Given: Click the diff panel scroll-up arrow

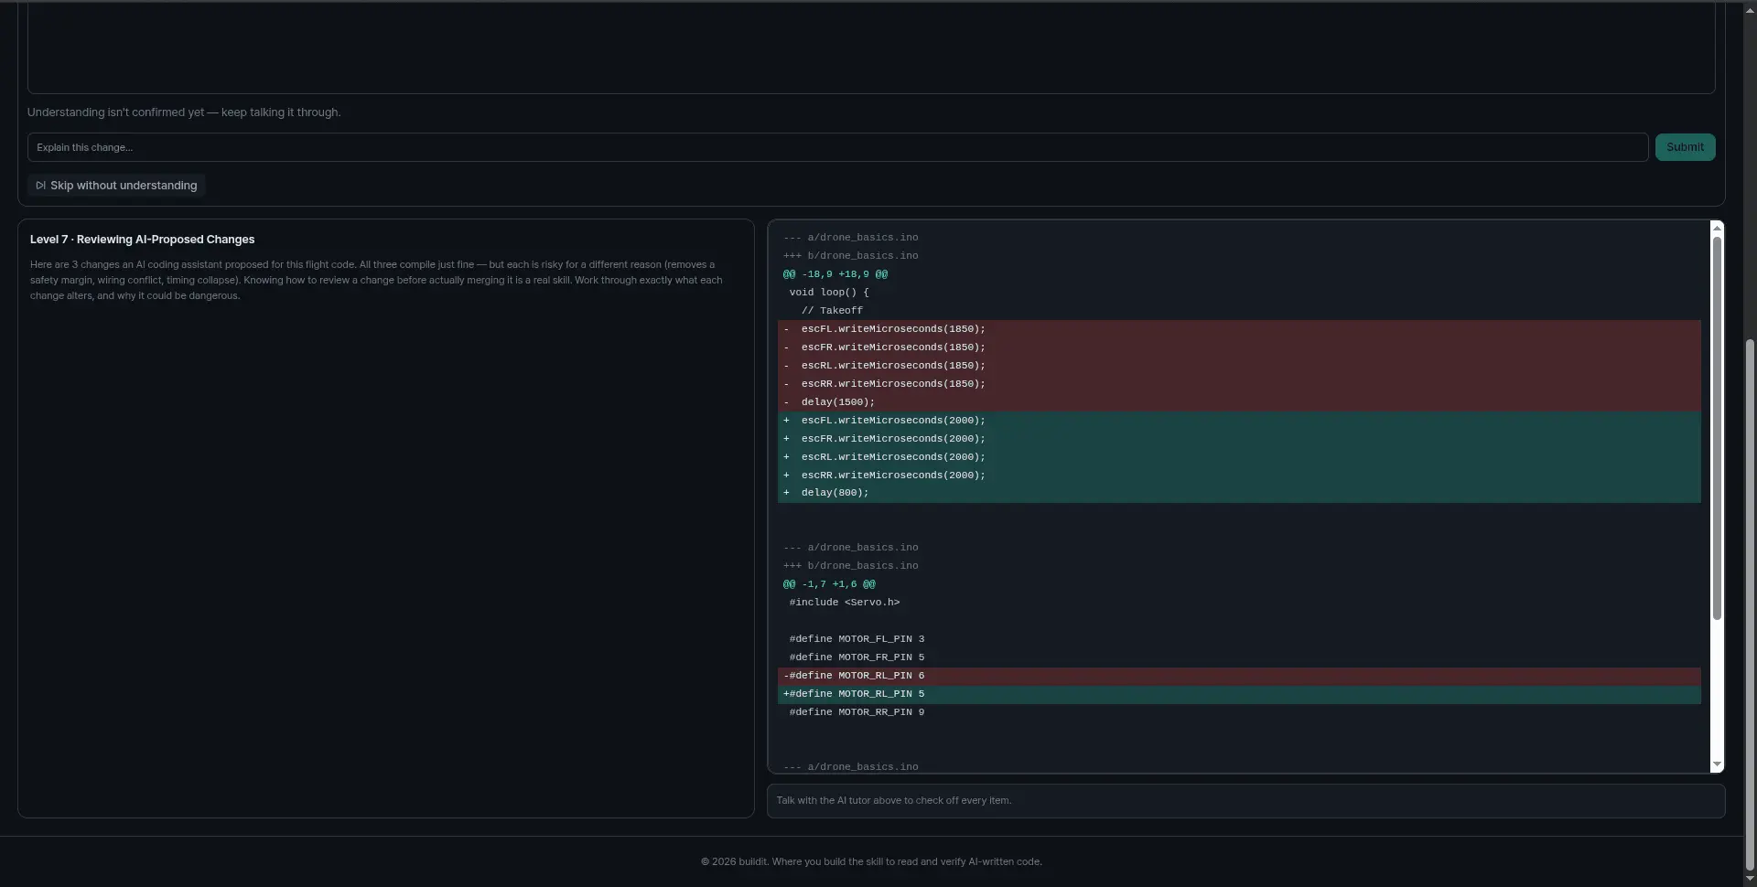Looking at the screenshot, I should (x=1717, y=226).
